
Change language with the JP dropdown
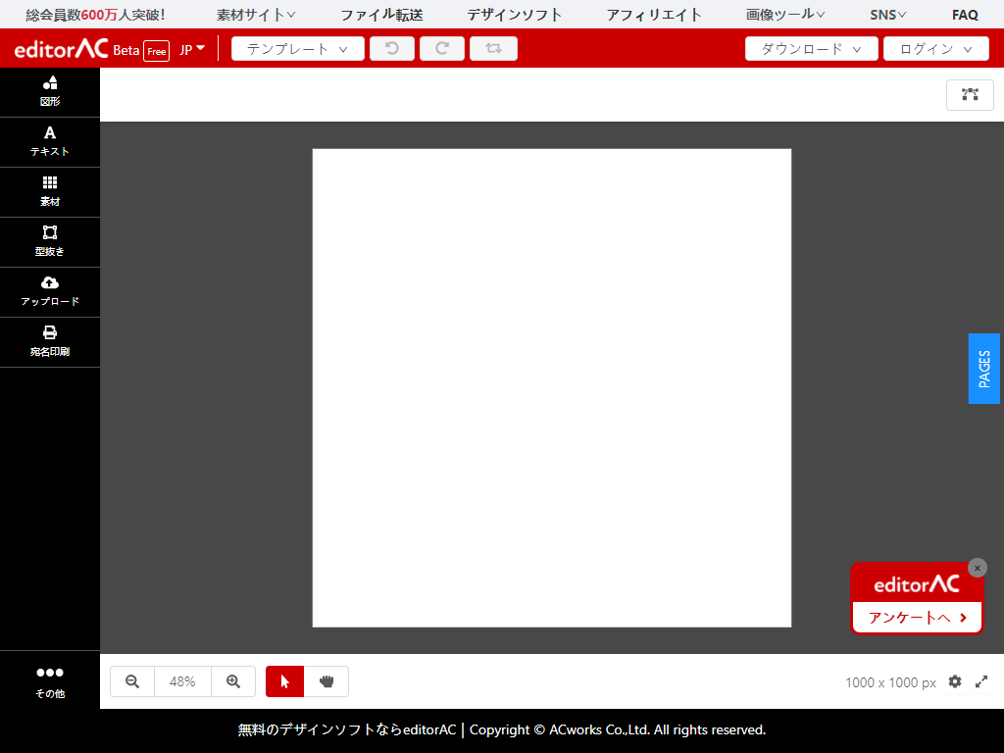tap(192, 49)
